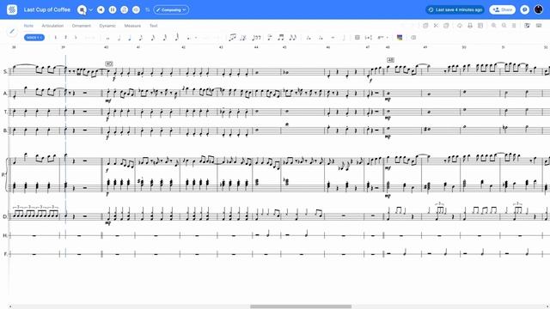Viewport: 550px width, 309px height.
Task: Click the round icon left of avatar
Action: tap(525, 9)
